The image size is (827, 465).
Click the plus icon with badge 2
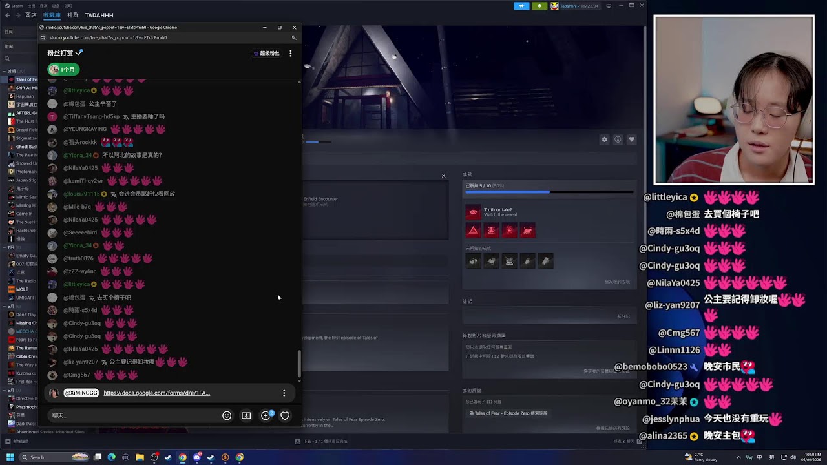click(x=266, y=415)
